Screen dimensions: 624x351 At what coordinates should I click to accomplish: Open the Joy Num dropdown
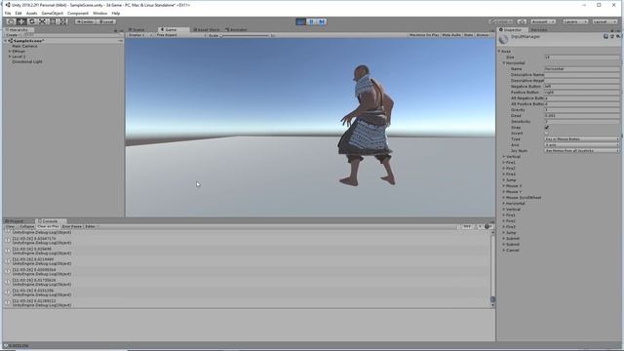pos(582,151)
